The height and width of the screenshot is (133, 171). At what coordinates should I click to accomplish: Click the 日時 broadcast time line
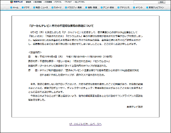[70, 56]
